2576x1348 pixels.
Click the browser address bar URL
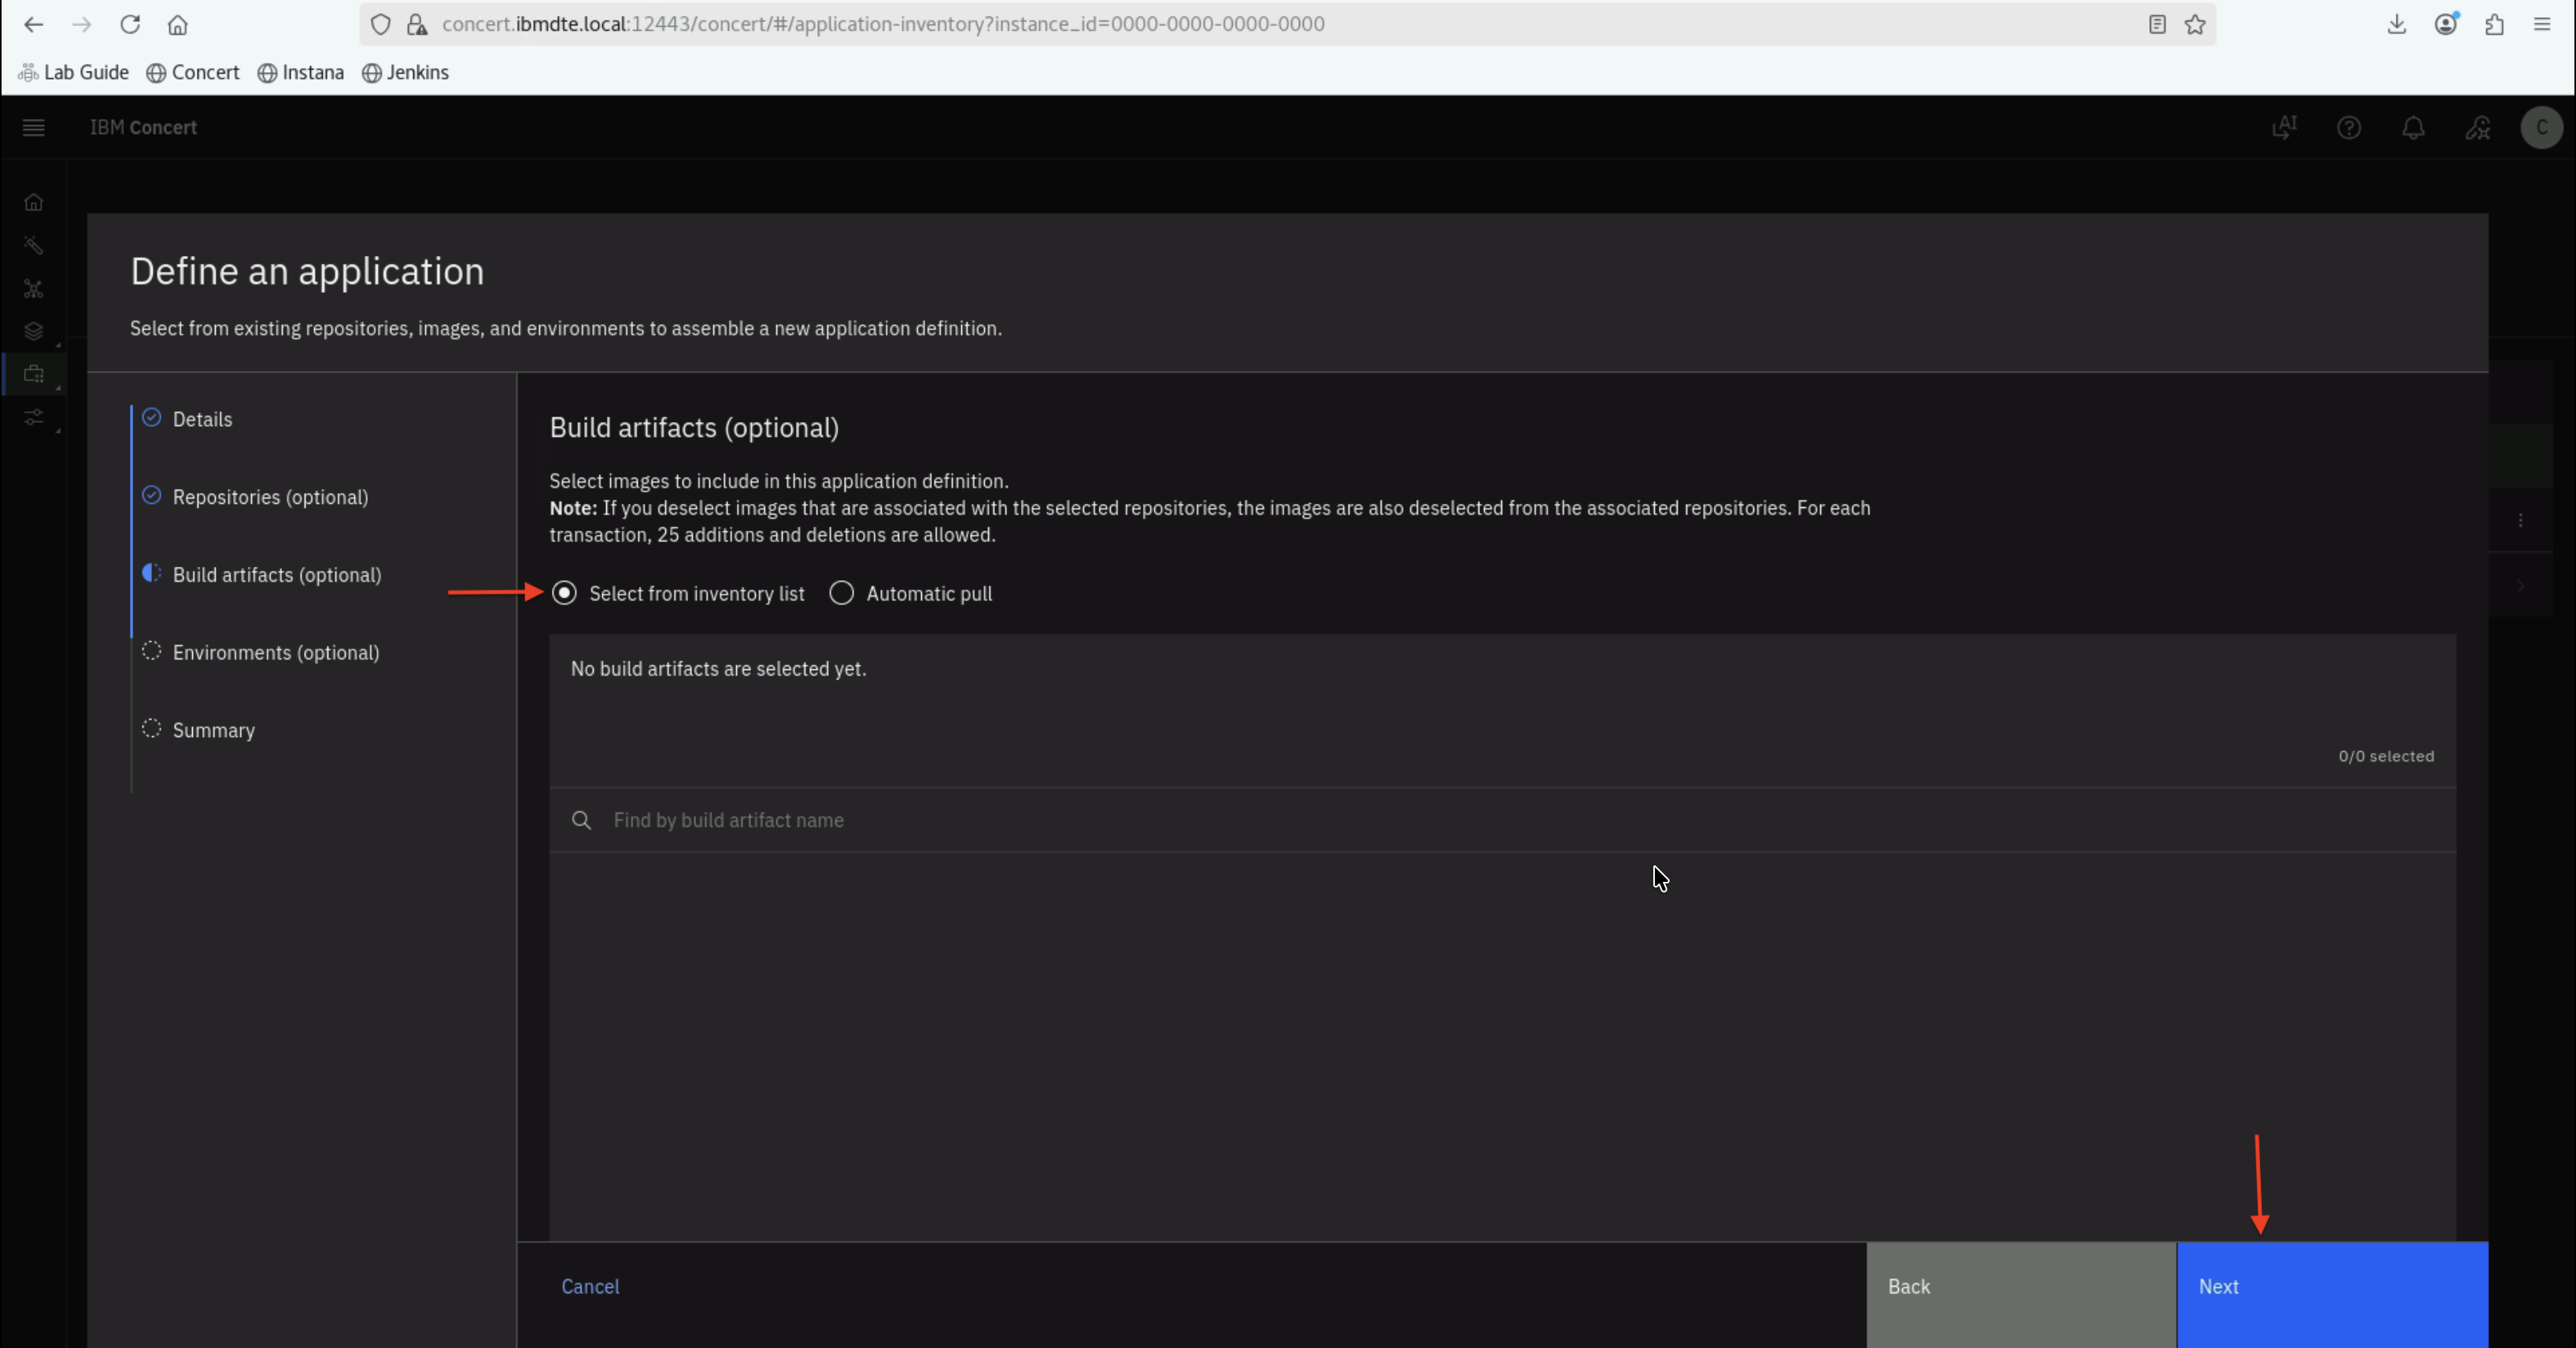[883, 24]
